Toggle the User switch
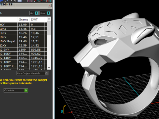This screenshot has height=119, width=159. coord(45,13)
